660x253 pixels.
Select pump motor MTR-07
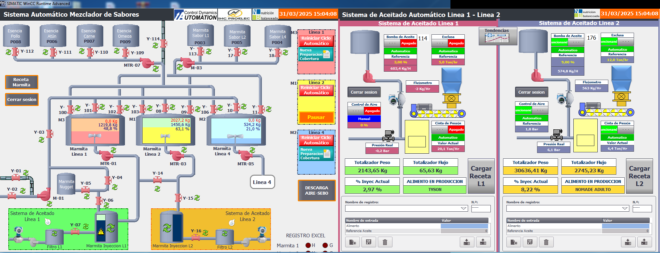pyautogui.click(x=146, y=63)
